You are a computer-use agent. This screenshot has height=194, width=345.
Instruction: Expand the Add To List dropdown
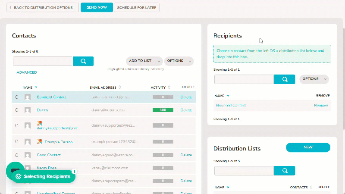tap(144, 61)
